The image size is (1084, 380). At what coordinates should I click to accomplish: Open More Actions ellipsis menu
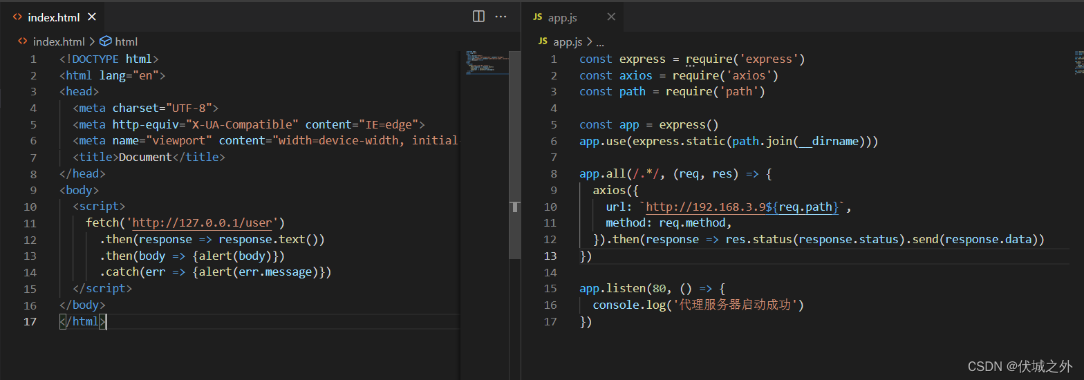tap(501, 17)
